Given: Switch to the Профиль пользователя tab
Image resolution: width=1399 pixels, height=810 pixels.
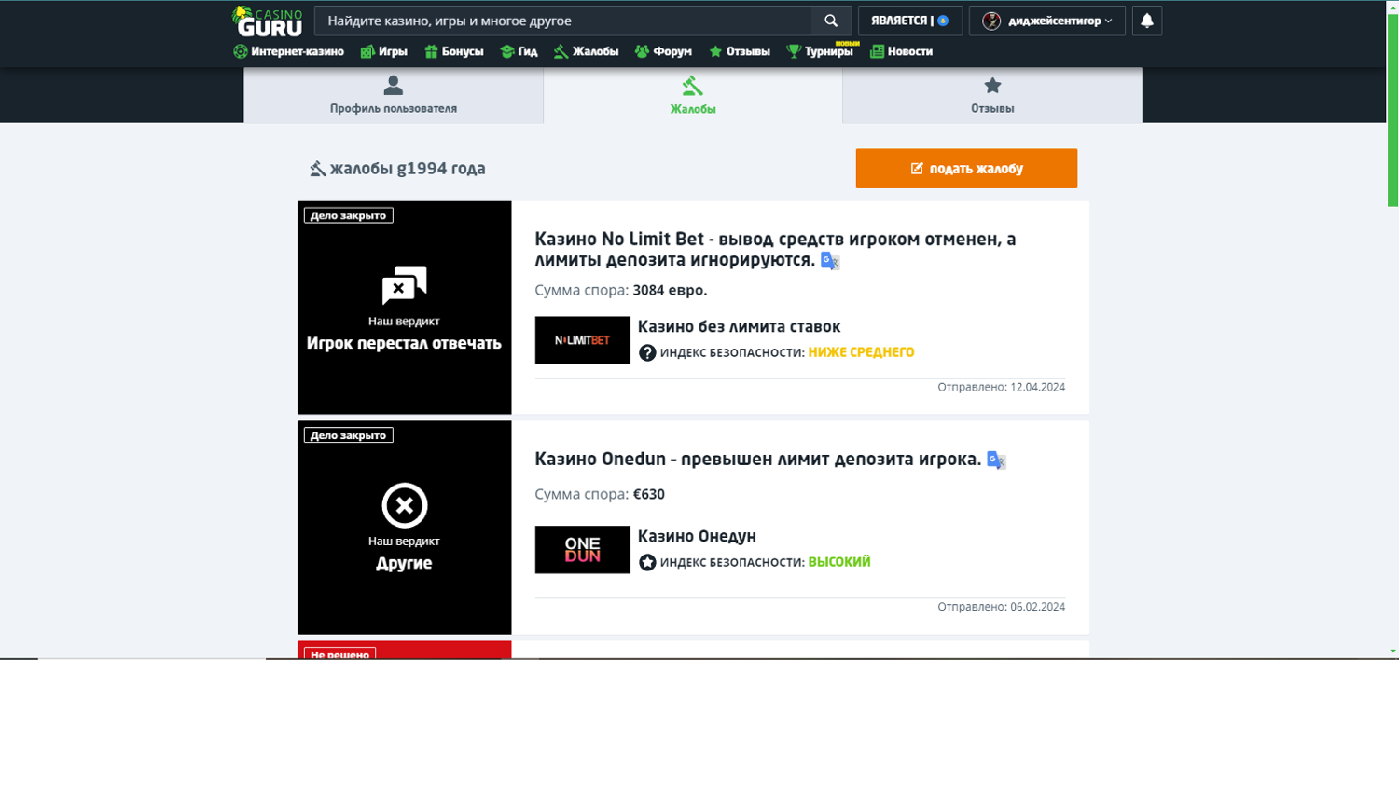Looking at the screenshot, I should (393, 95).
